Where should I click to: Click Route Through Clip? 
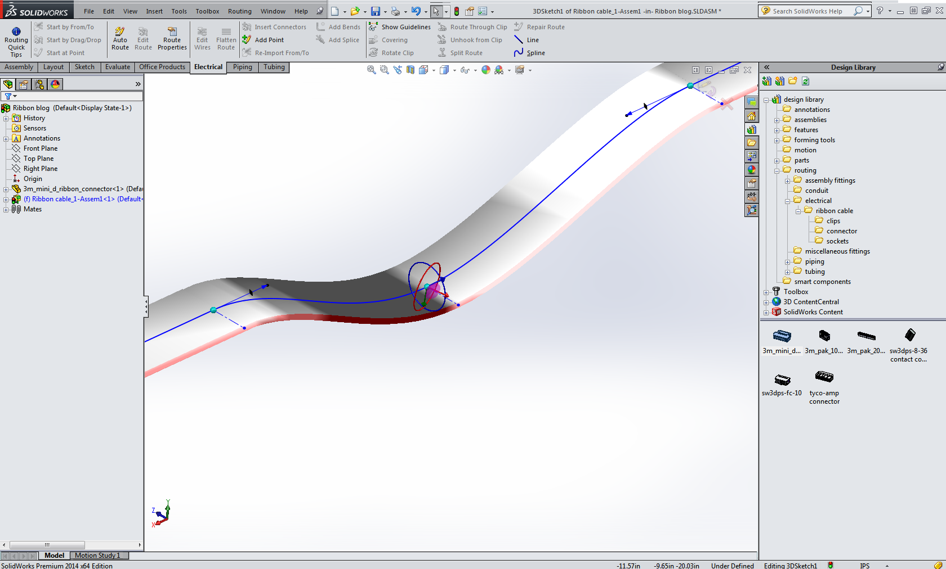point(472,27)
